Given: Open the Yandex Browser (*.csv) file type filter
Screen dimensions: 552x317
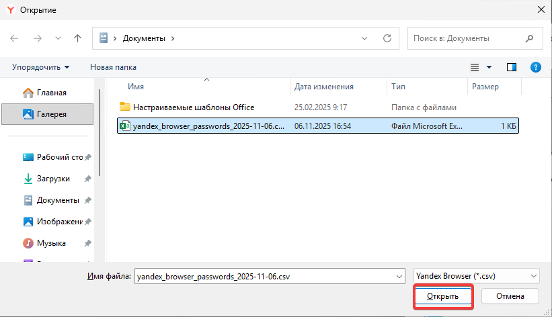Looking at the screenshot, I should (476, 275).
